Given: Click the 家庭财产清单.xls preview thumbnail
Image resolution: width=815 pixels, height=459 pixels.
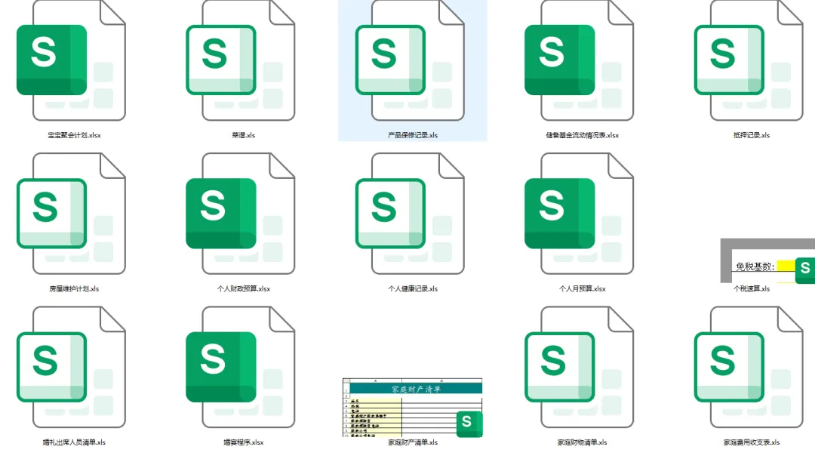Looking at the screenshot, I should coord(413,408).
